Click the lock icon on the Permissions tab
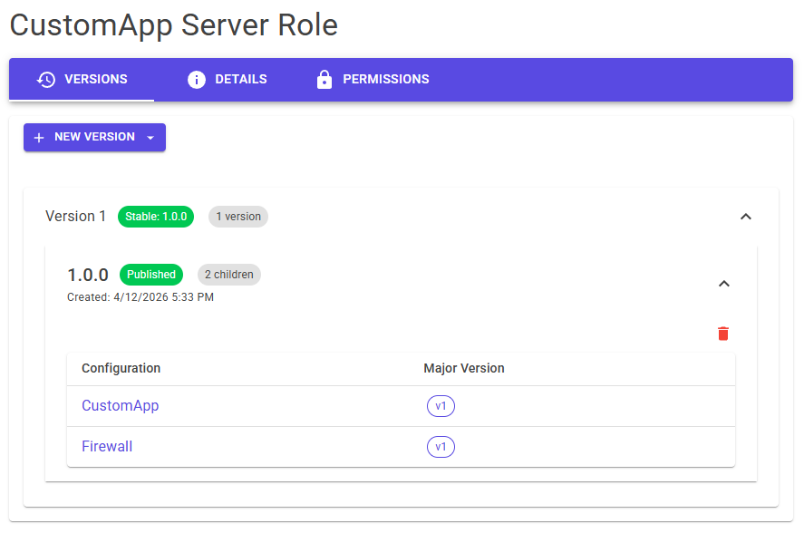The image size is (804, 533). [x=325, y=79]
